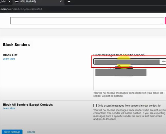Close the first Mail tab
This screenshot has width=166, height=134.
coord(9,2)
